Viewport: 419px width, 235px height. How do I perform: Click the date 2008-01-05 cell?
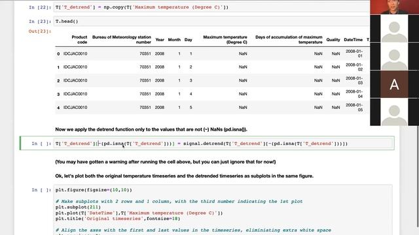point(354,107)
